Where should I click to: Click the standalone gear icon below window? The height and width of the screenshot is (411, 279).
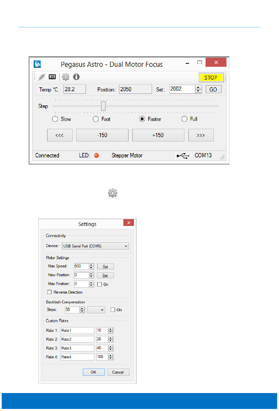tap(113, 193)
